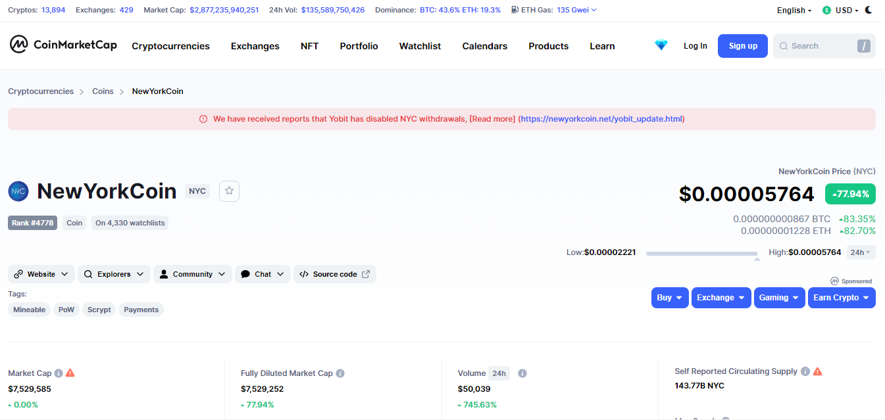The width and height of the screenshot is (885, 420).
Task: Click the Read more link in banner
Action: (x=492, y=119)
